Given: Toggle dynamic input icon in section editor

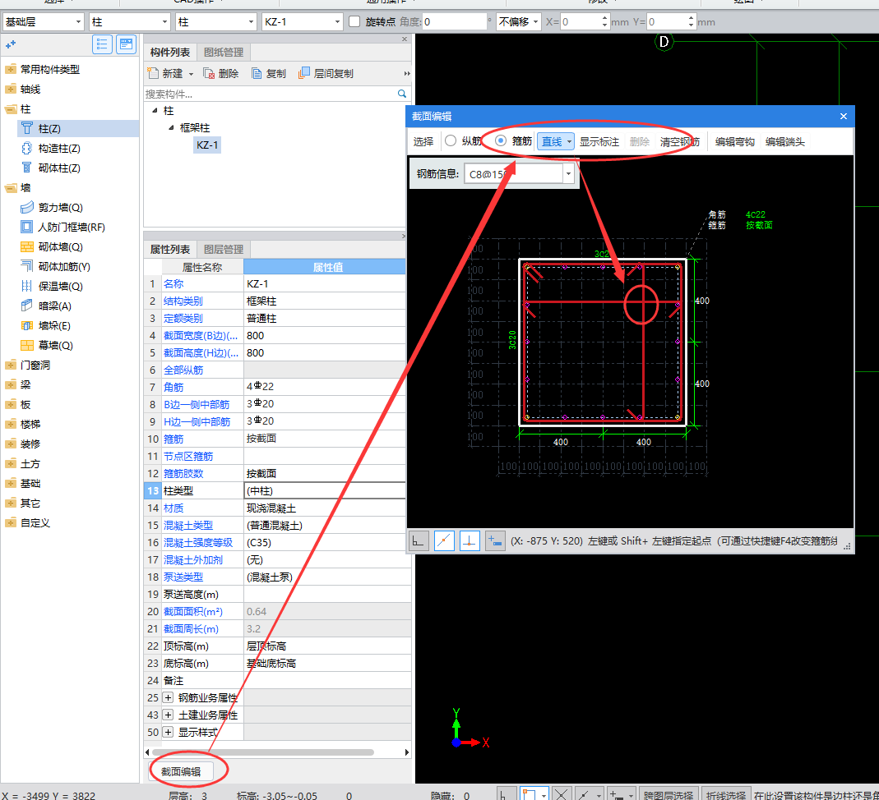Looking at the screenshot, I should (495, 540).
